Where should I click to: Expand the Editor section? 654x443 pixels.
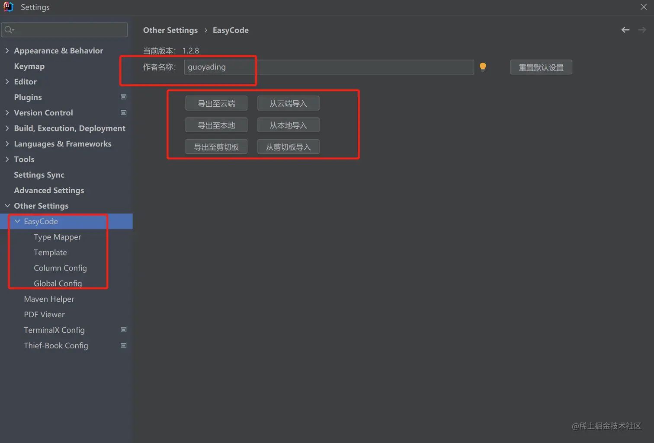[7, 82]
